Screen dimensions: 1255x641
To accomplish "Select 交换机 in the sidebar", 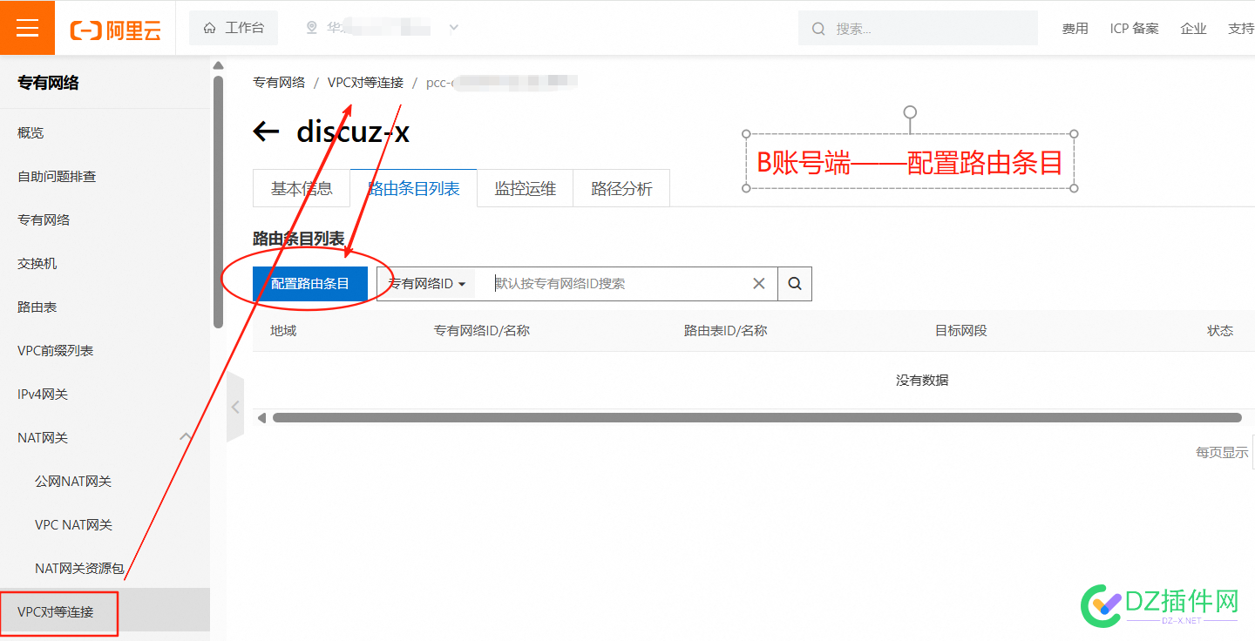I will click(36, 263).
